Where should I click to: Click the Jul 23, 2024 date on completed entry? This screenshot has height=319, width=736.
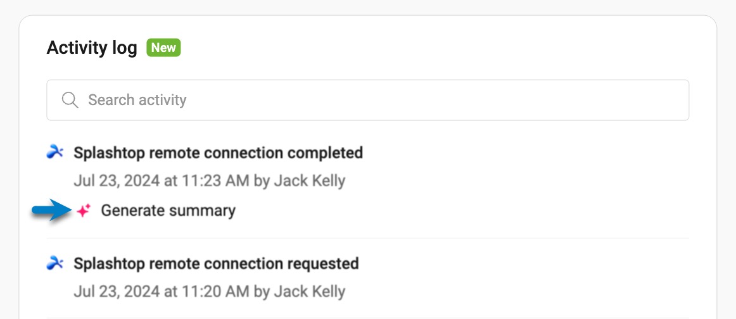117,181
